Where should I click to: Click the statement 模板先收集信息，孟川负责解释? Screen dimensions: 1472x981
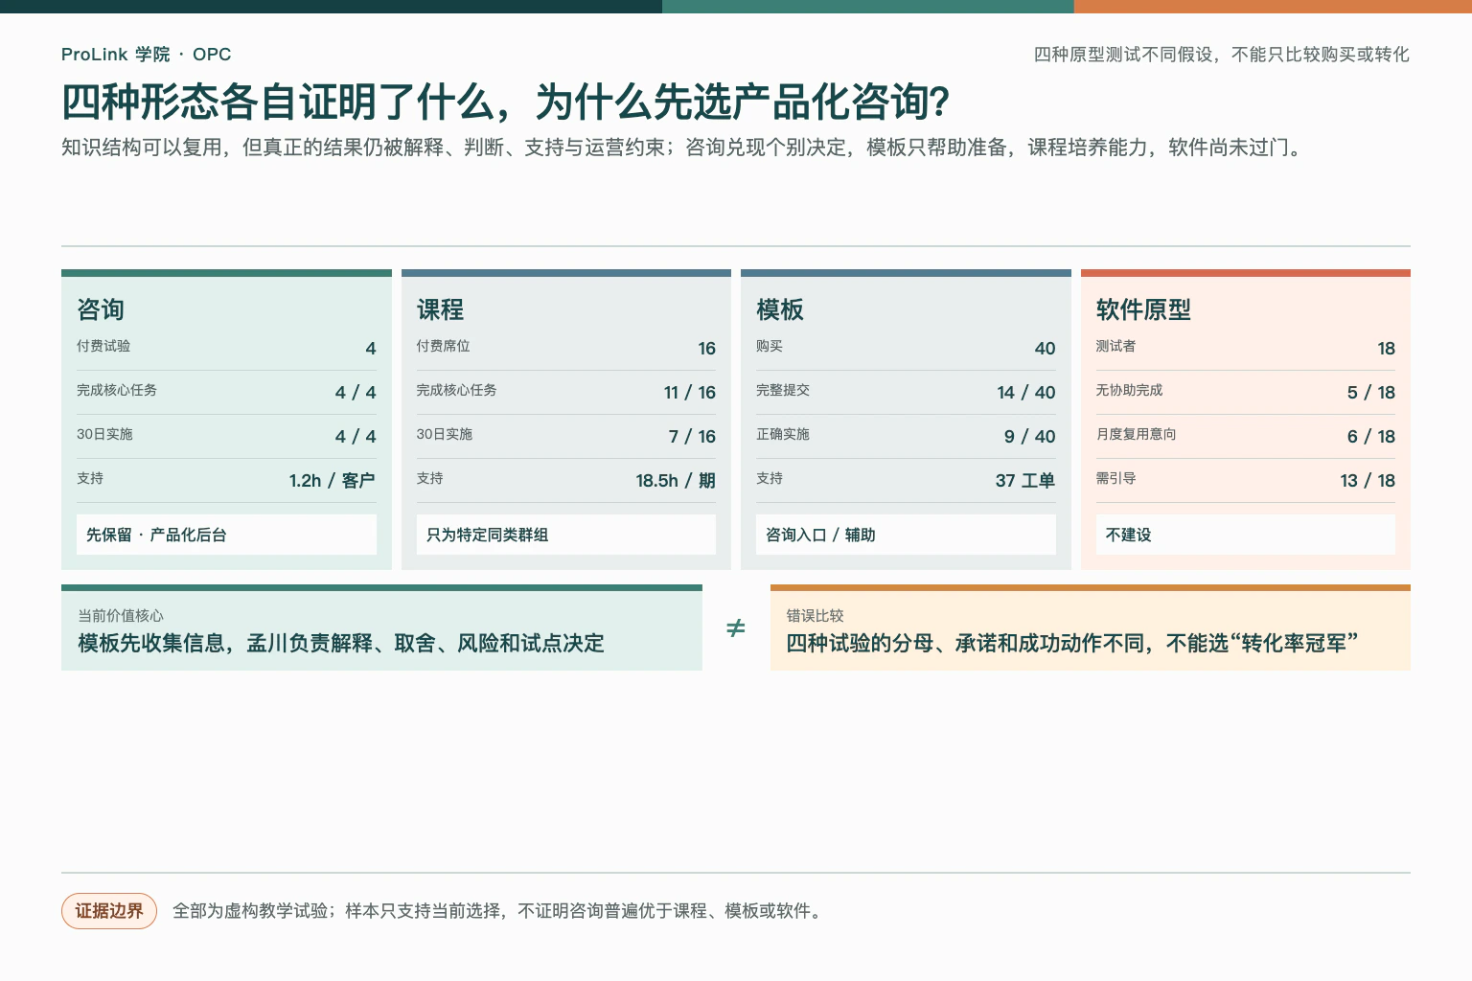pyautogui.click(x=341, y=643)
